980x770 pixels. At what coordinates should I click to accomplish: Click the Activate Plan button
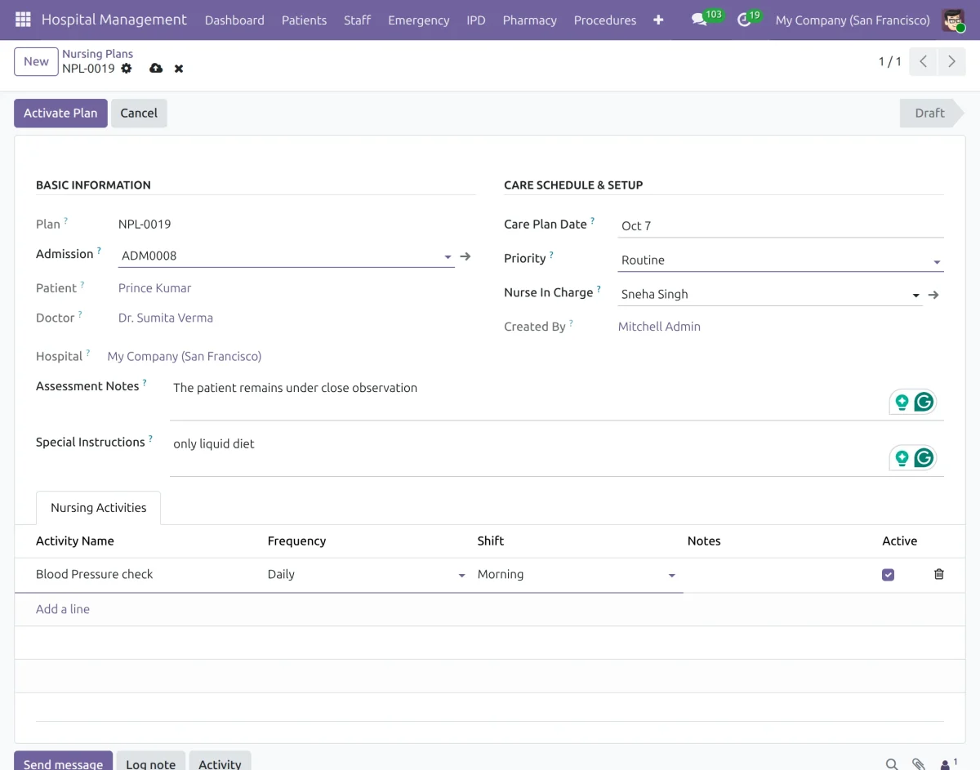point(60,113)
